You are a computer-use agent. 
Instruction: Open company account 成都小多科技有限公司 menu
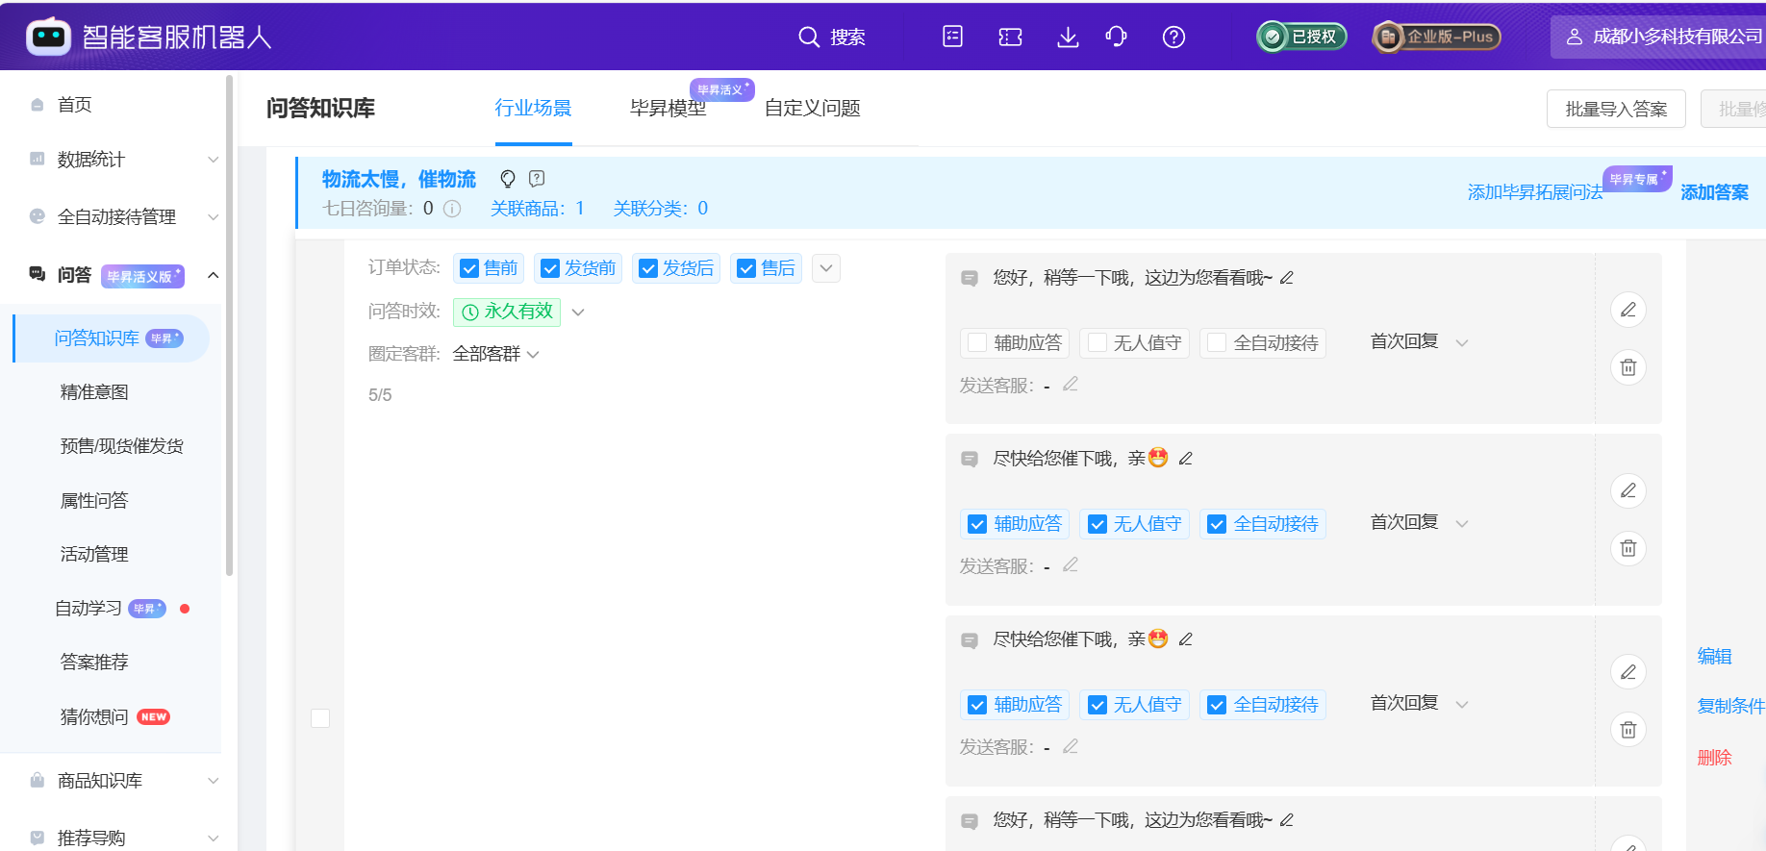pyautogui.click(x=1658, y=37)
